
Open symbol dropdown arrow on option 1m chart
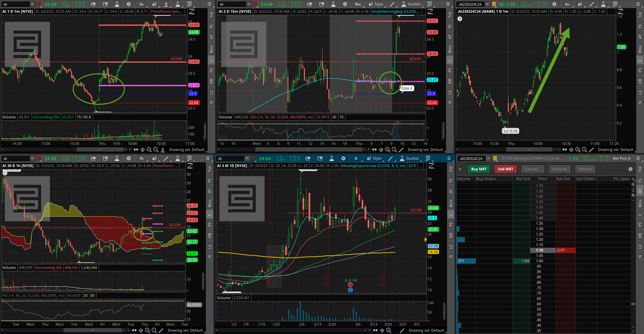coord(487,4)
